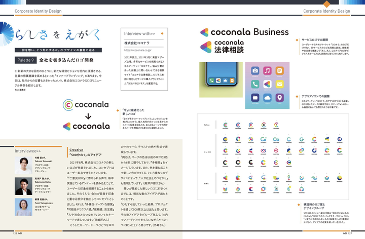
Task: Click the 'Interview with>>' heading
Action: pyautogui.click(x=139, y=34)
